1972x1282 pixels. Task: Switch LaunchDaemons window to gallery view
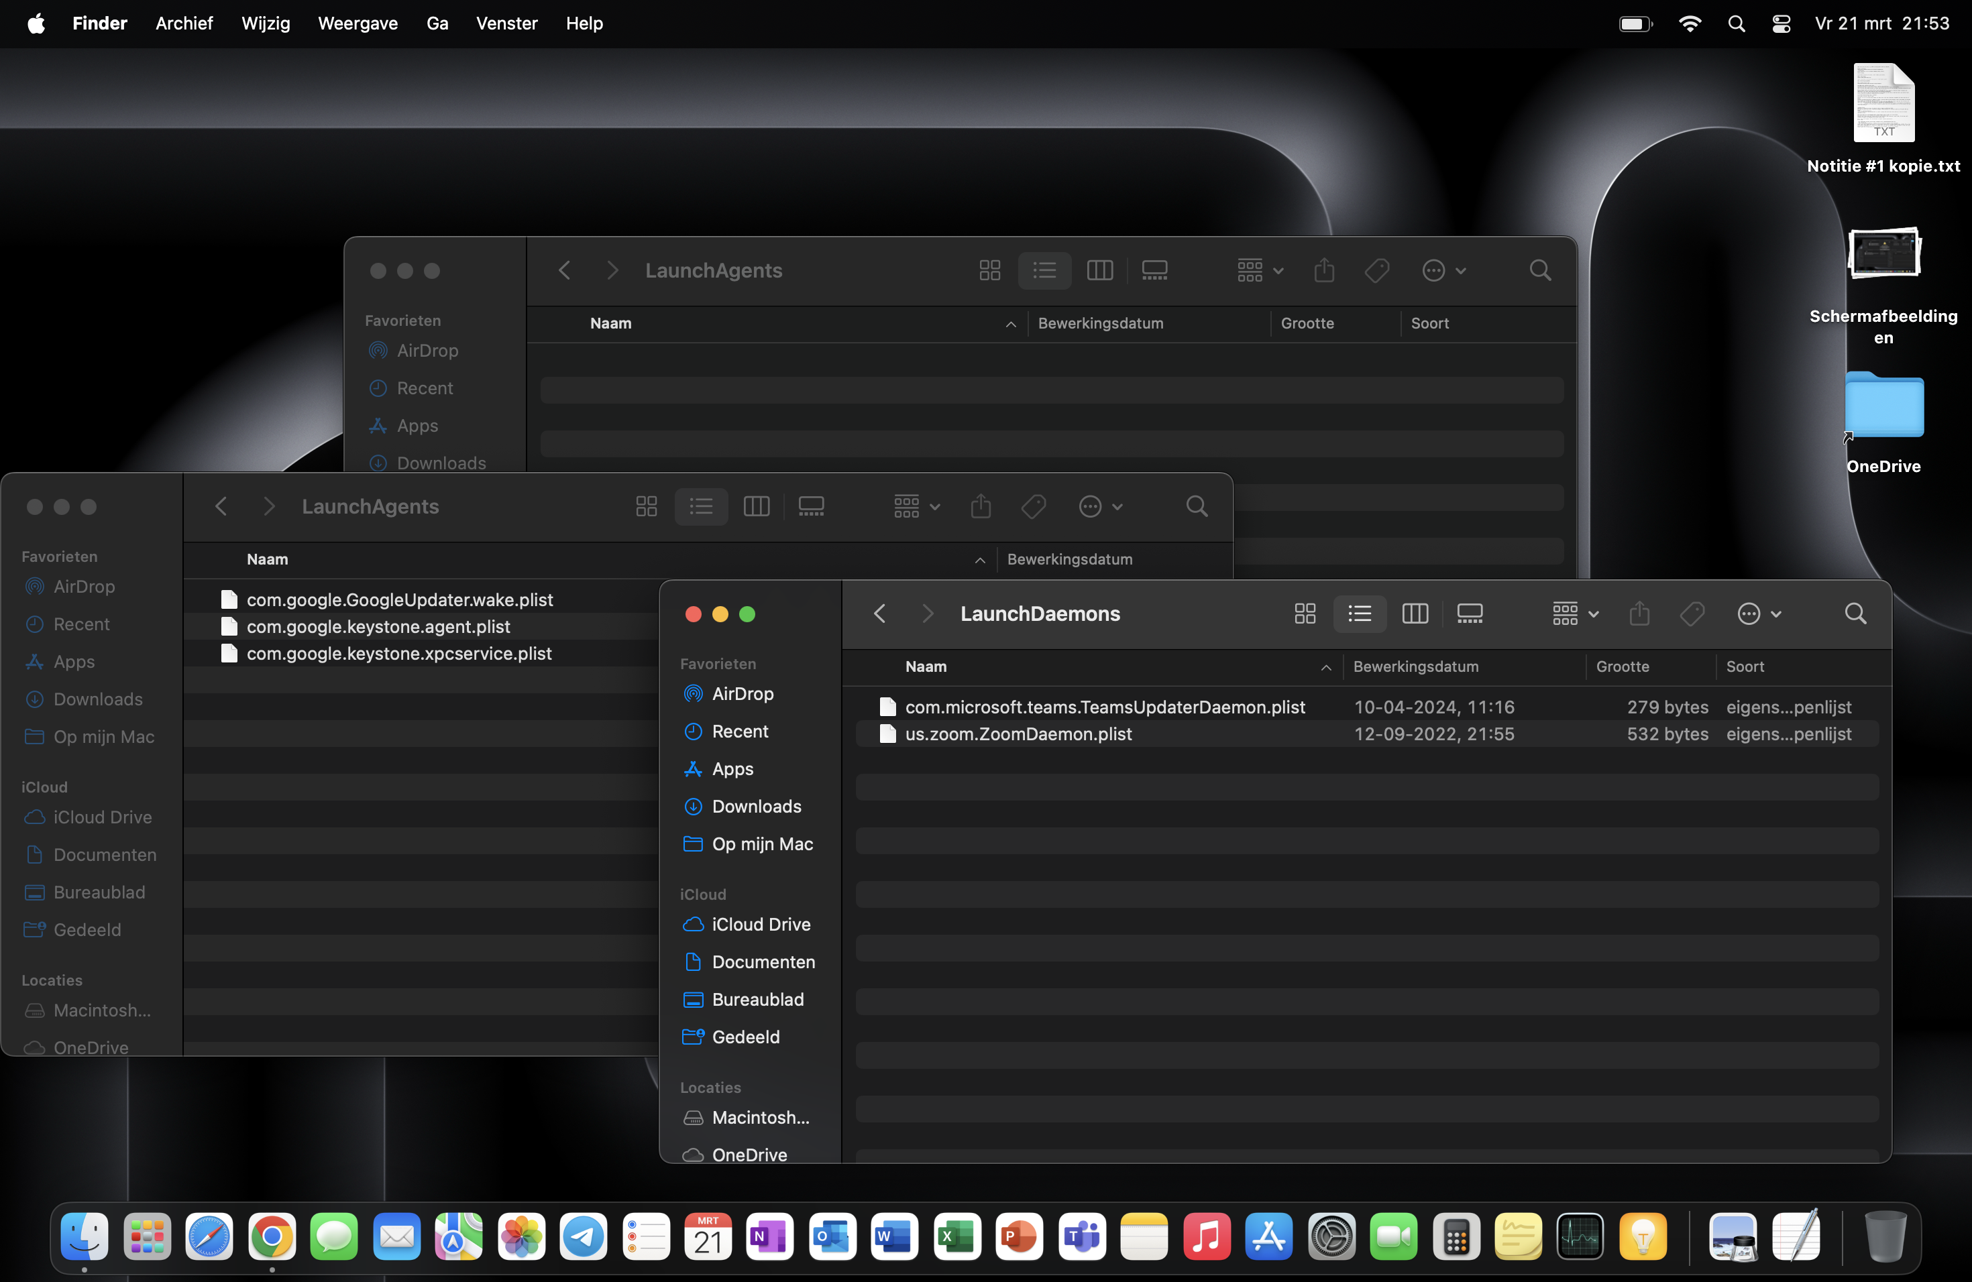(x=1469, y=614)
